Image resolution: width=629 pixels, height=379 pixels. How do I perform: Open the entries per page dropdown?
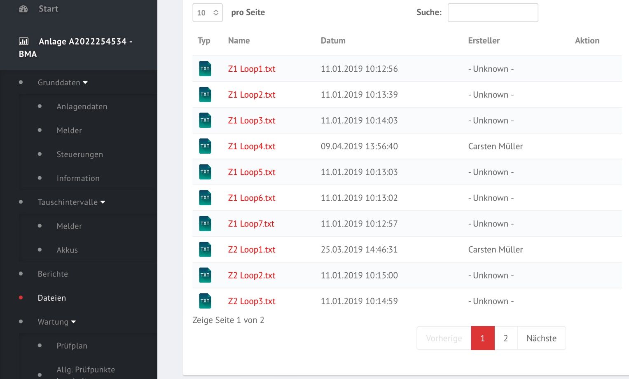(208, 13)
